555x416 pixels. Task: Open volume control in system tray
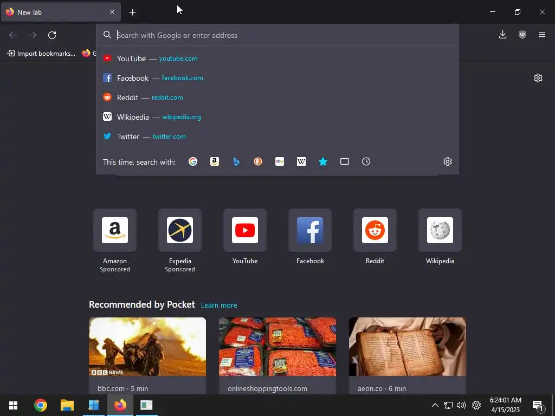pos(461,405)
